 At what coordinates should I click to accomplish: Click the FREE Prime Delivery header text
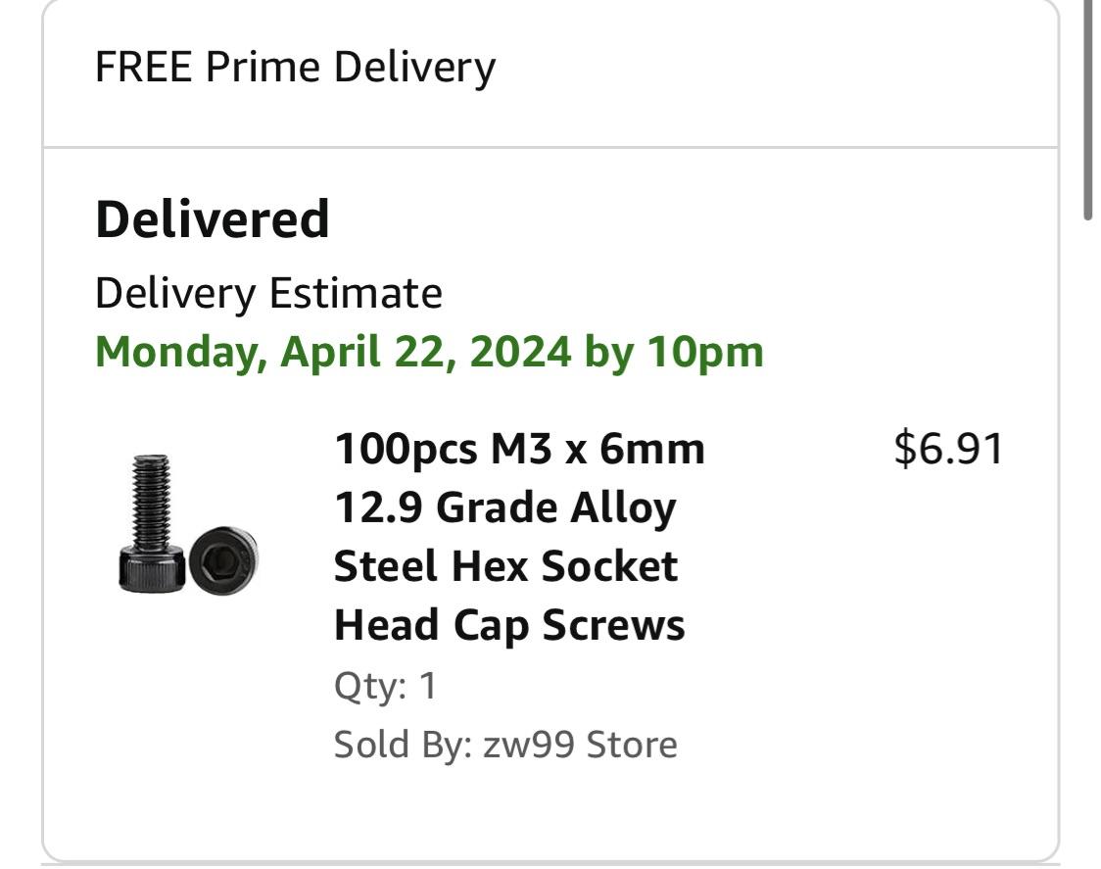[295, 68]
